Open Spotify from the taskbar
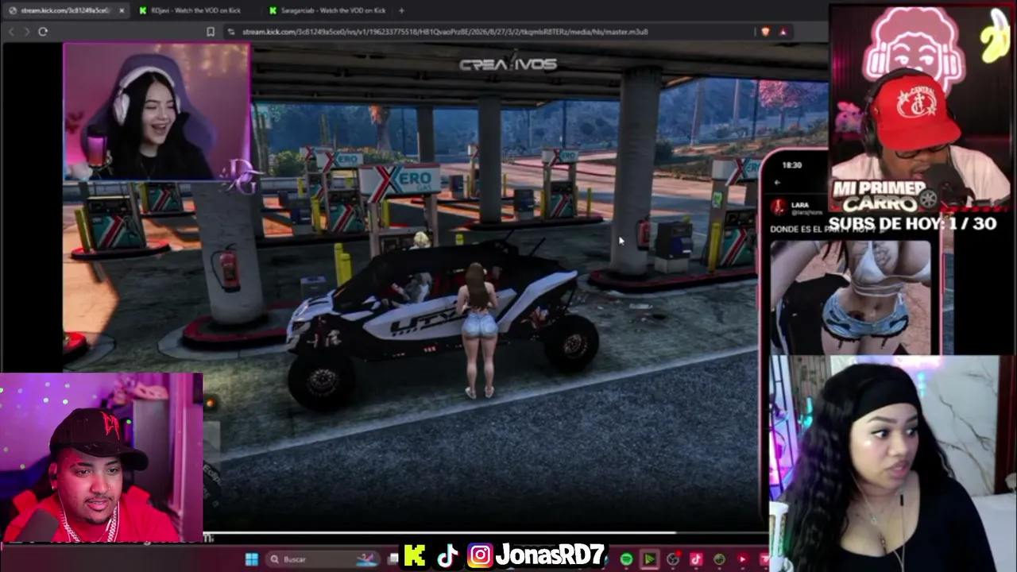The height and width of the screenshot is (572, 1017). click(x=626, y=559)
